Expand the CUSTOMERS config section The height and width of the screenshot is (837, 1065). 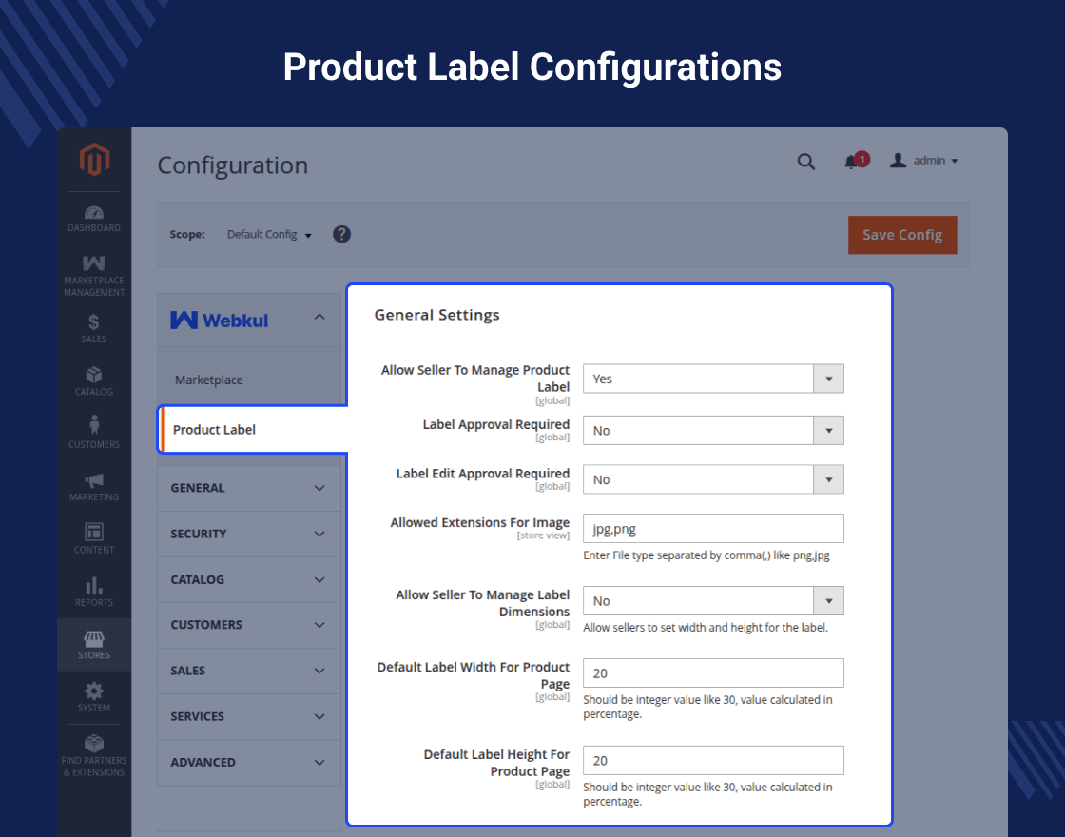pos(249,624)
